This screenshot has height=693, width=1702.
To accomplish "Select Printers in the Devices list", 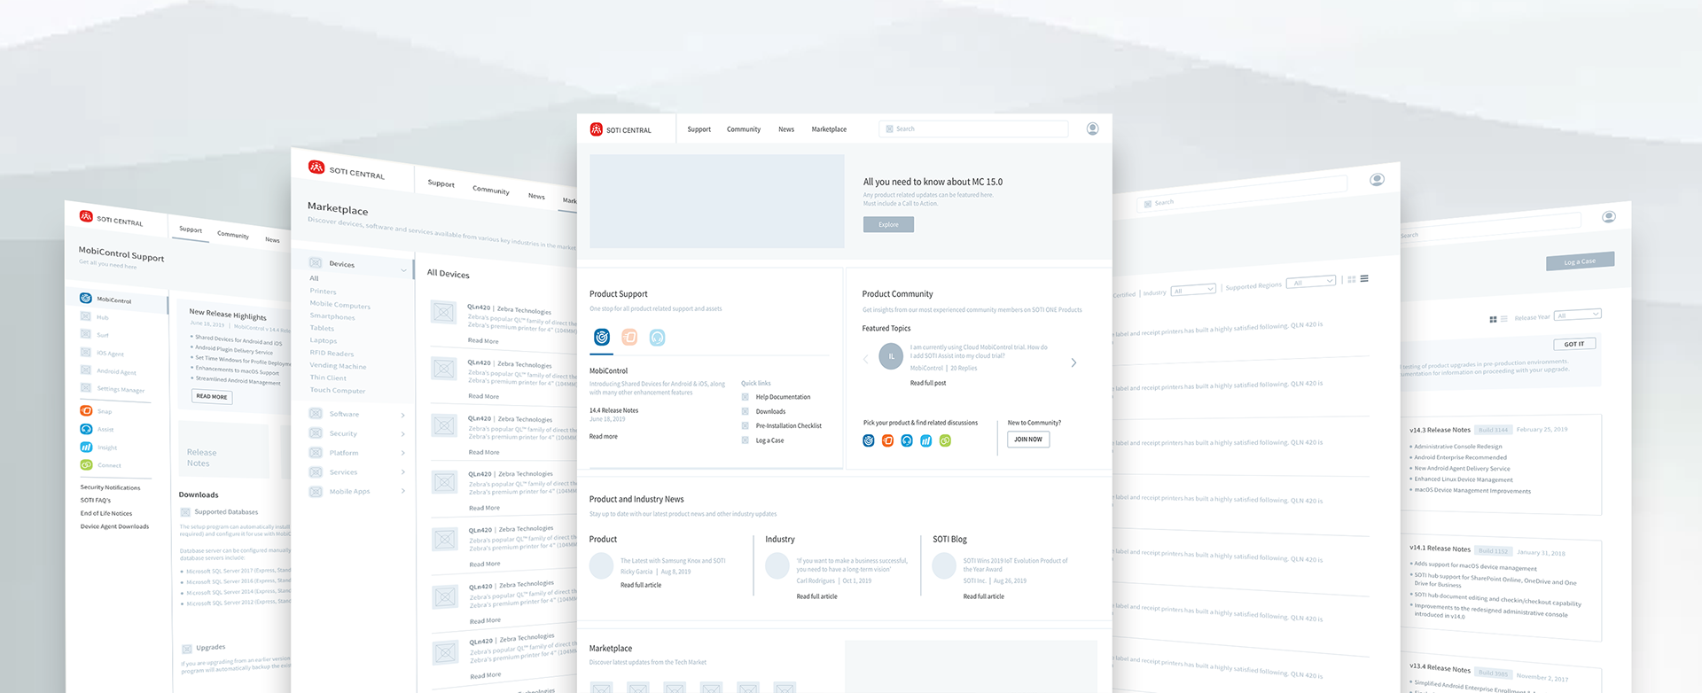I will (323, 291).
